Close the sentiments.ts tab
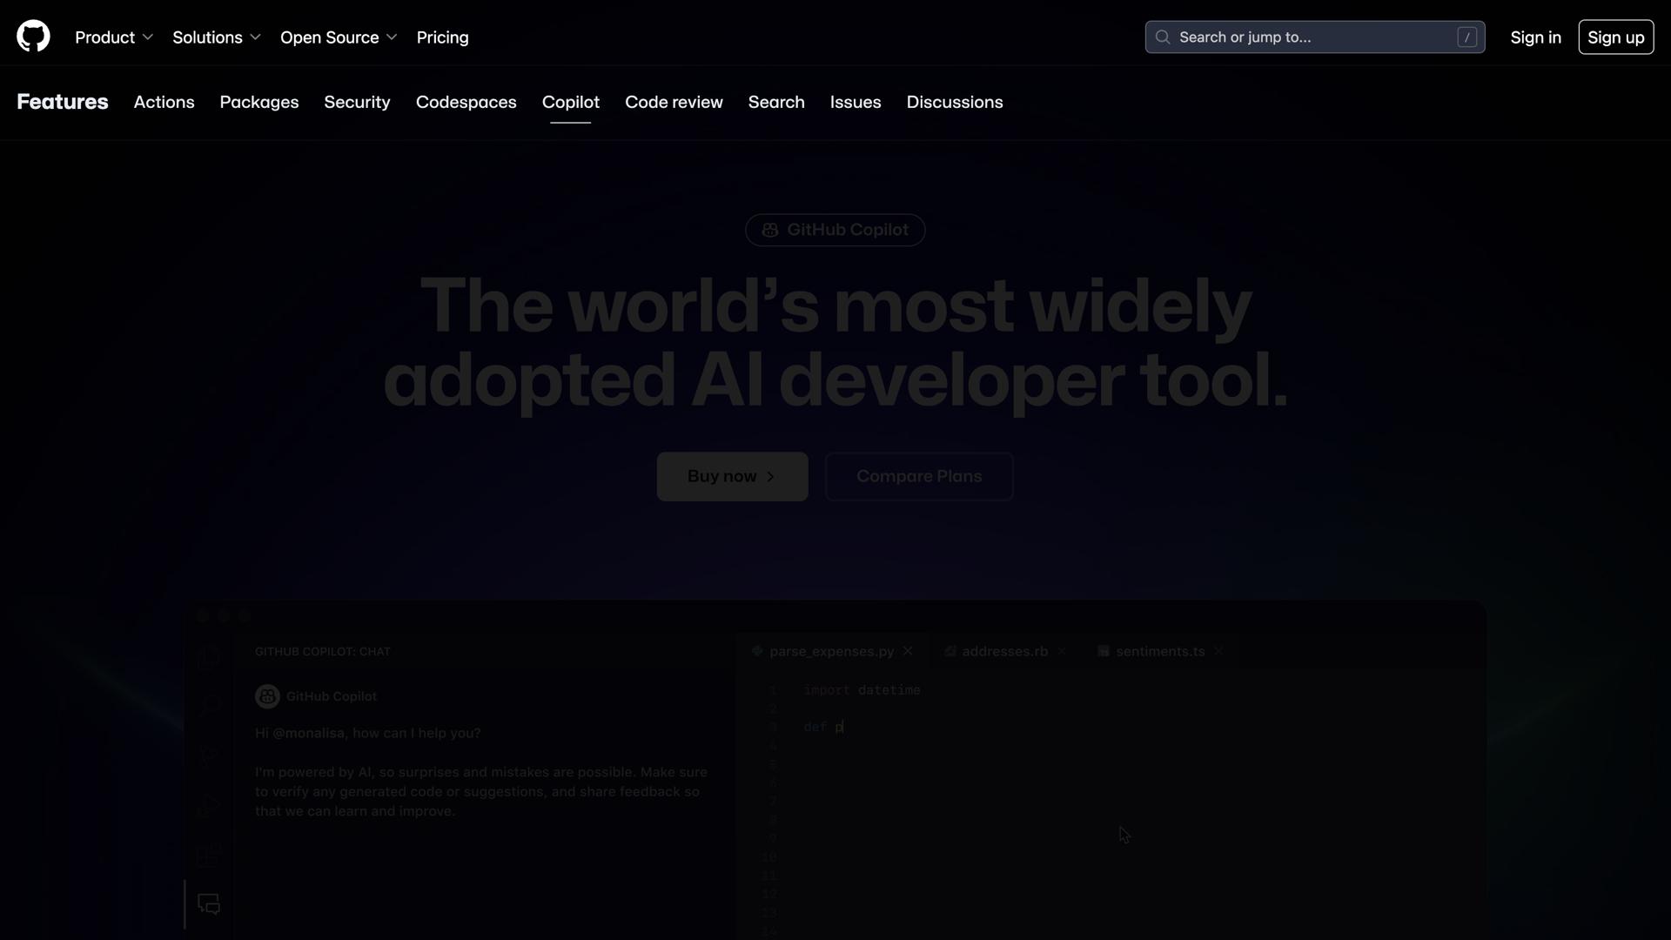Viewport: 1671px width, 940px height. [1218, 650]
